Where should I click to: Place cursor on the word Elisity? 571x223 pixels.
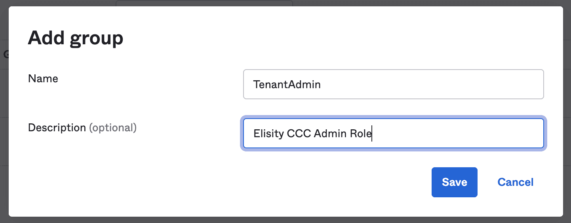(x=268, y=134)
